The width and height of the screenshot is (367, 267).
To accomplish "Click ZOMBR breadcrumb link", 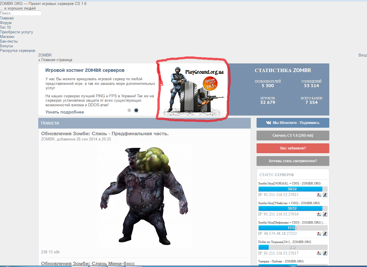I will point(45,55).
